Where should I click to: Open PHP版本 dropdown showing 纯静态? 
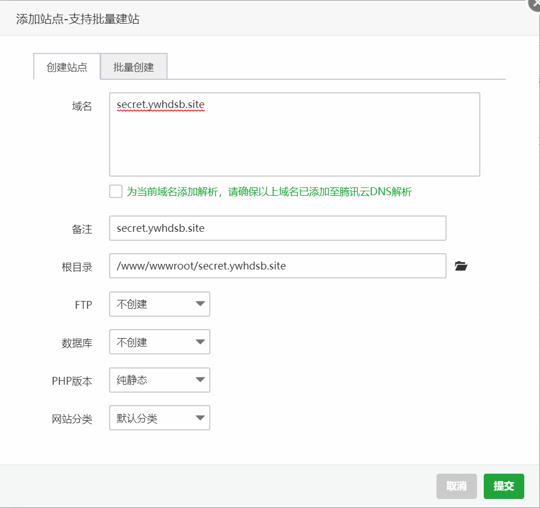pos(159,380)
